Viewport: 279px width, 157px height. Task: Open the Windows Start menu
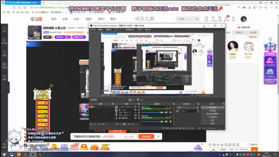point(4,155)
